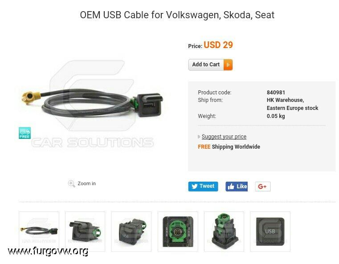Screen dimensions: 339x264
Task: Select the coiled cable thumbnail
Action: click(39, 232)
